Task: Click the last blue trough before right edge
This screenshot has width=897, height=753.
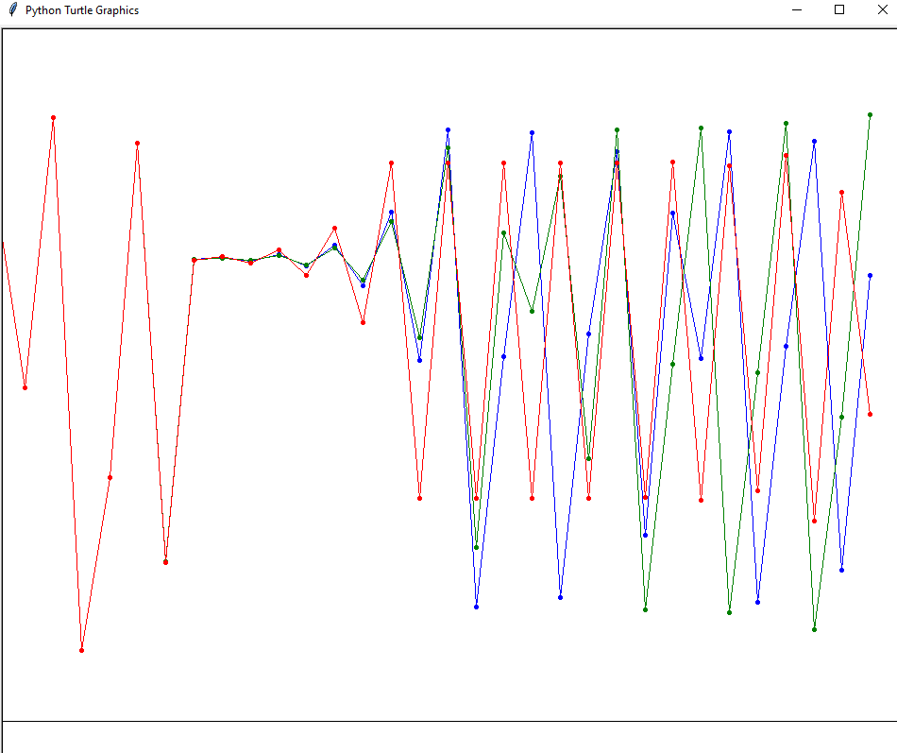Action: tap(841, 570)
